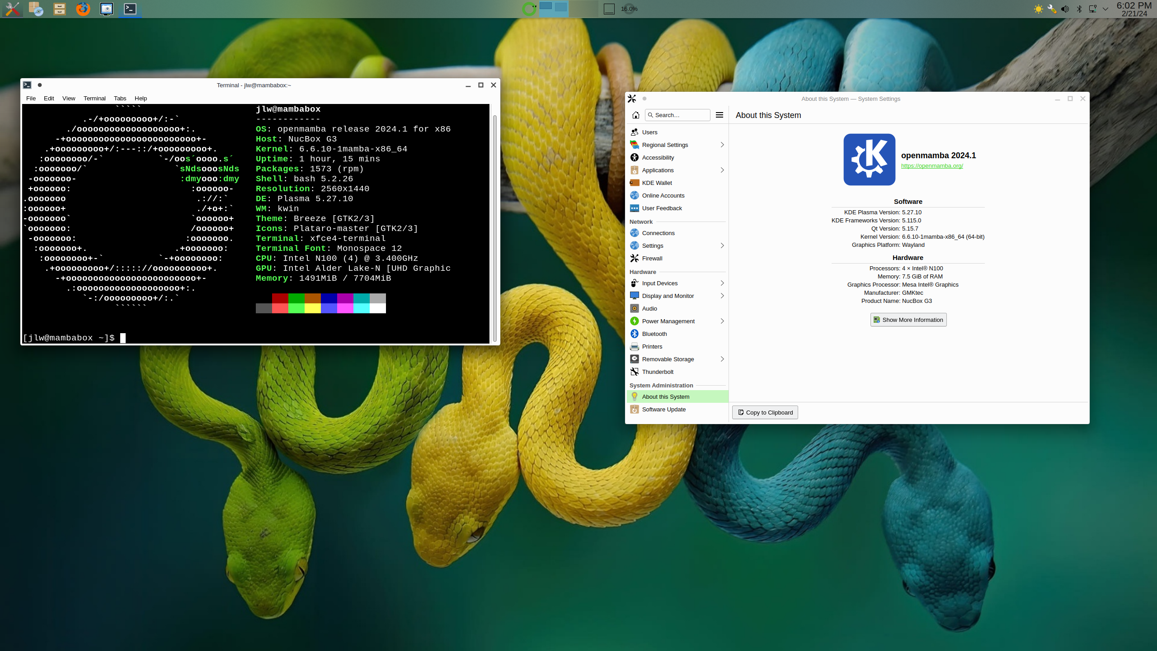Open Accessibility settings in sidebar
1157x651 pixels.
click(677, 157)
